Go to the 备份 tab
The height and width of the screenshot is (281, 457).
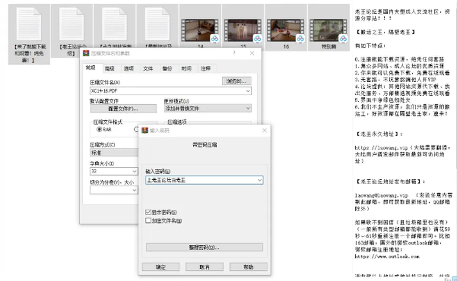click(167, 68)
